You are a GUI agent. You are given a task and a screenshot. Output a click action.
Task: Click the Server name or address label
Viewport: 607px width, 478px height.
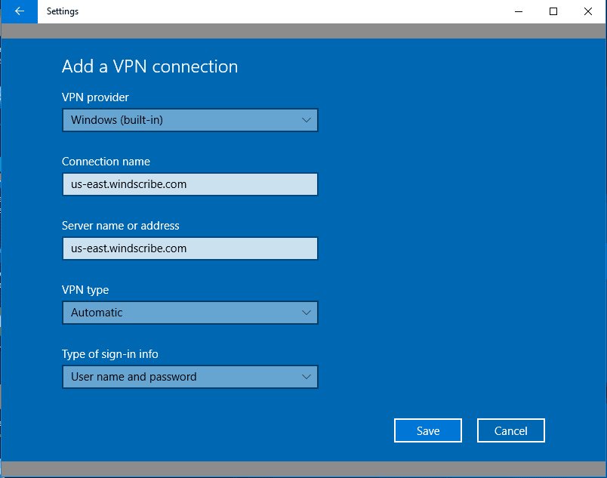[x=120, y=226]
